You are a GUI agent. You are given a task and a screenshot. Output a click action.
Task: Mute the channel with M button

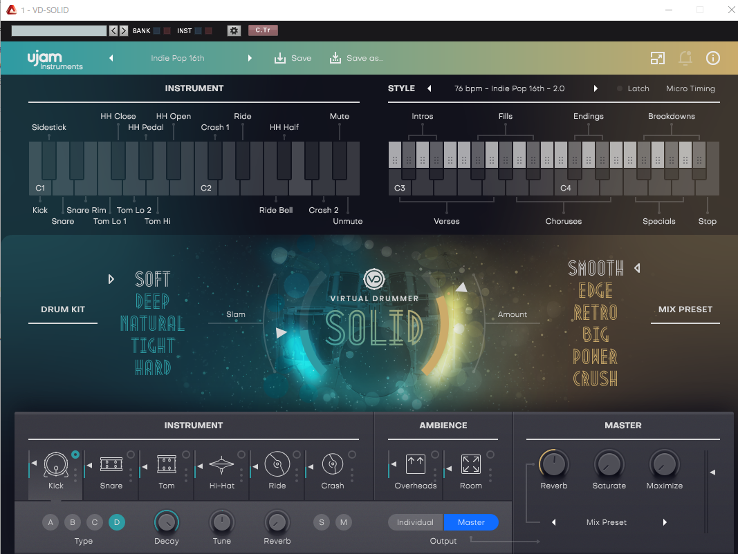coord(344,522)
